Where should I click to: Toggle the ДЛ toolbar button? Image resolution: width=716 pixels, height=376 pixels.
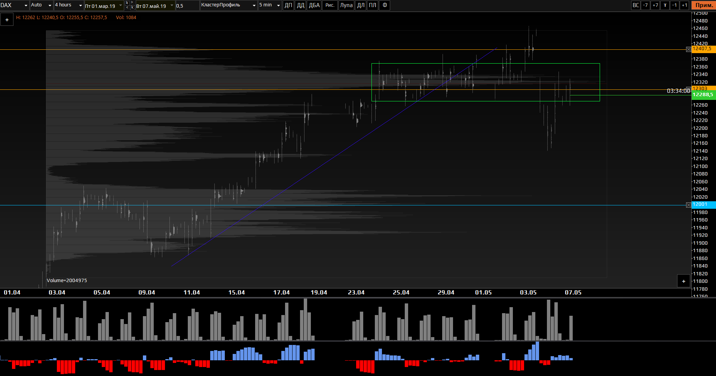361,5
